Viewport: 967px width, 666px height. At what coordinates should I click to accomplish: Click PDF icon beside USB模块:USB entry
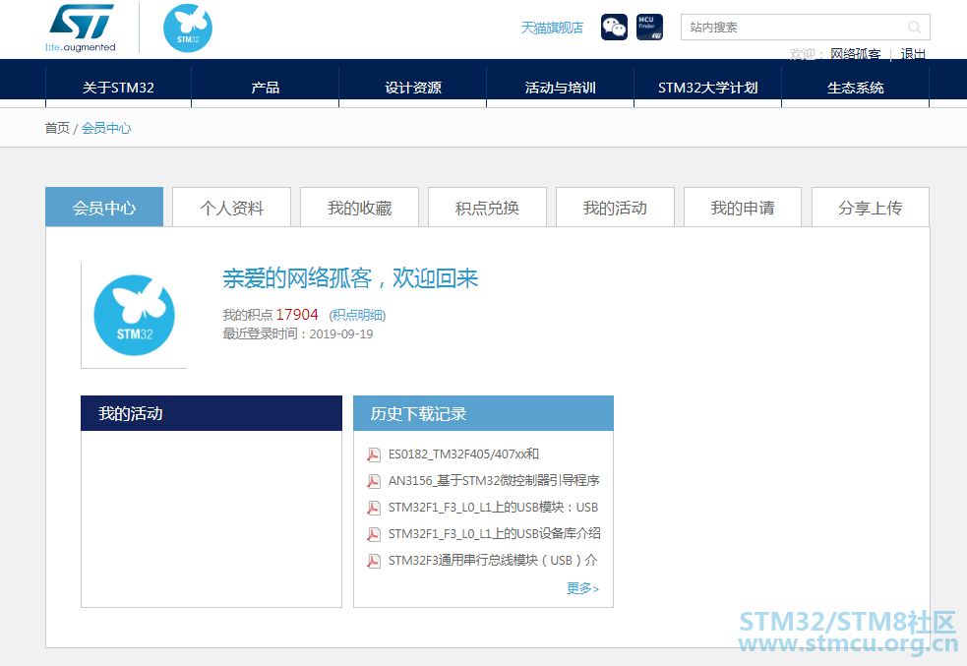(x=374, y=508)
